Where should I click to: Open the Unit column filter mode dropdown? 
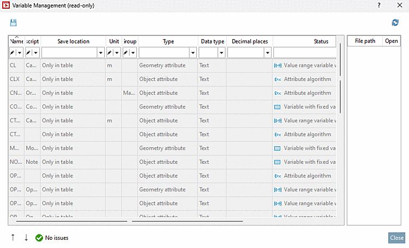click(116, 53)
